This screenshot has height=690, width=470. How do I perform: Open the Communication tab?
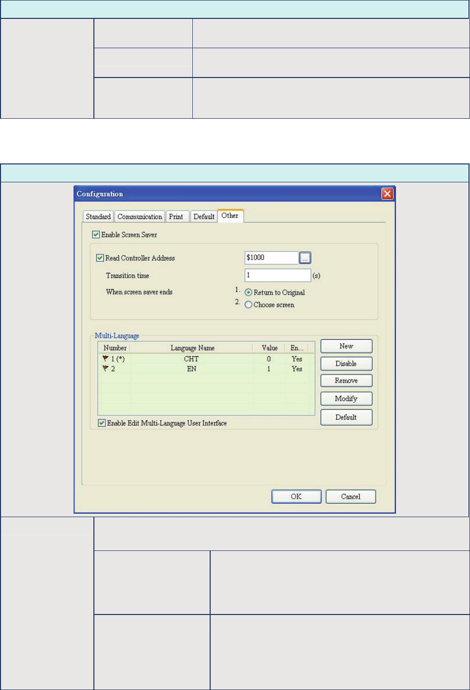(x=140, y=217)
